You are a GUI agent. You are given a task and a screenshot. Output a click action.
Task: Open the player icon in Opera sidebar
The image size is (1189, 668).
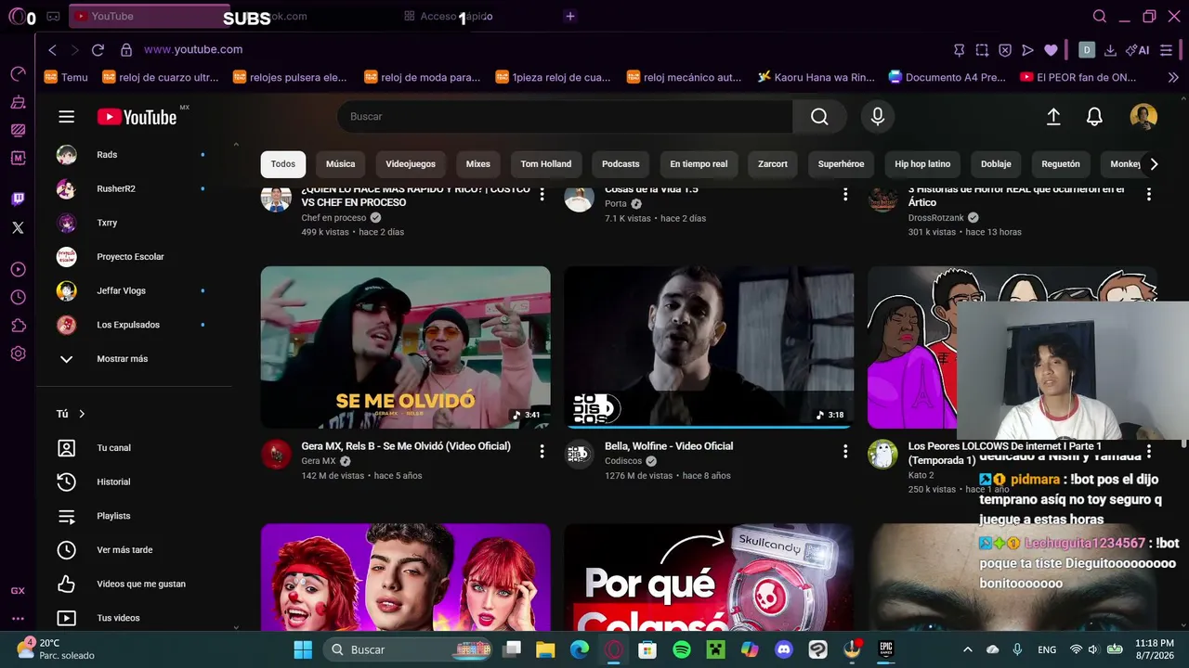pyautogui.click(x=18, y=270)
